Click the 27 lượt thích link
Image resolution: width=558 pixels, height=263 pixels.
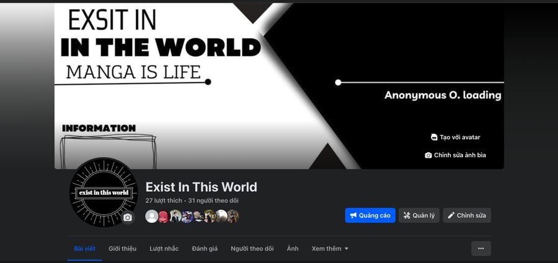click(x=164, y=200)
